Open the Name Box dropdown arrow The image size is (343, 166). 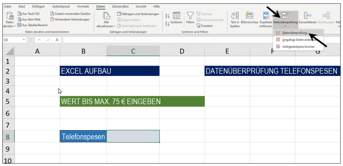24,40
